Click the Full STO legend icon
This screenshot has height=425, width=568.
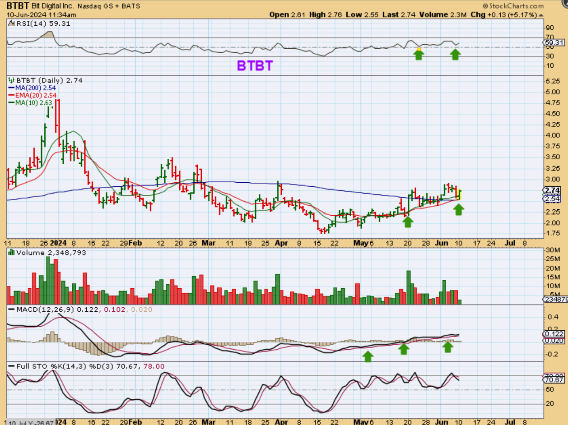11,366
